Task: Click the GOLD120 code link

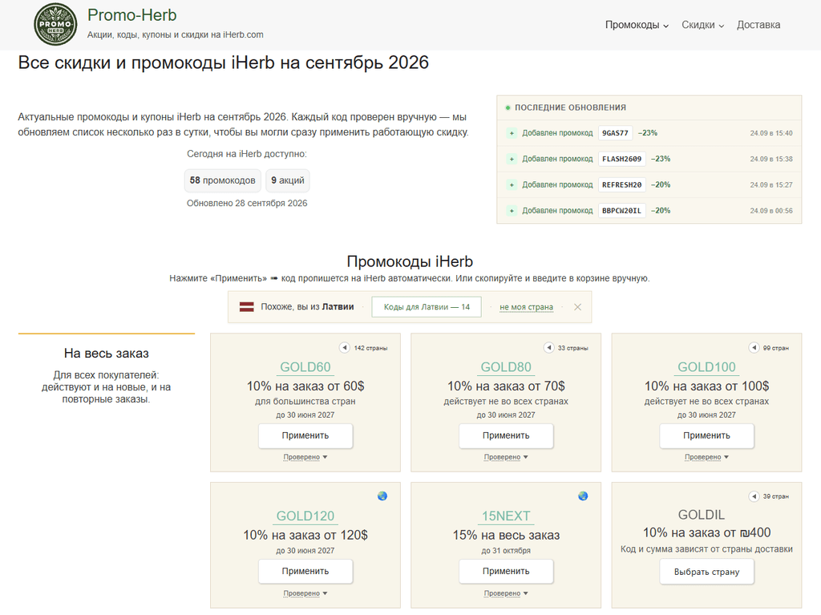Action: [305, 516]
